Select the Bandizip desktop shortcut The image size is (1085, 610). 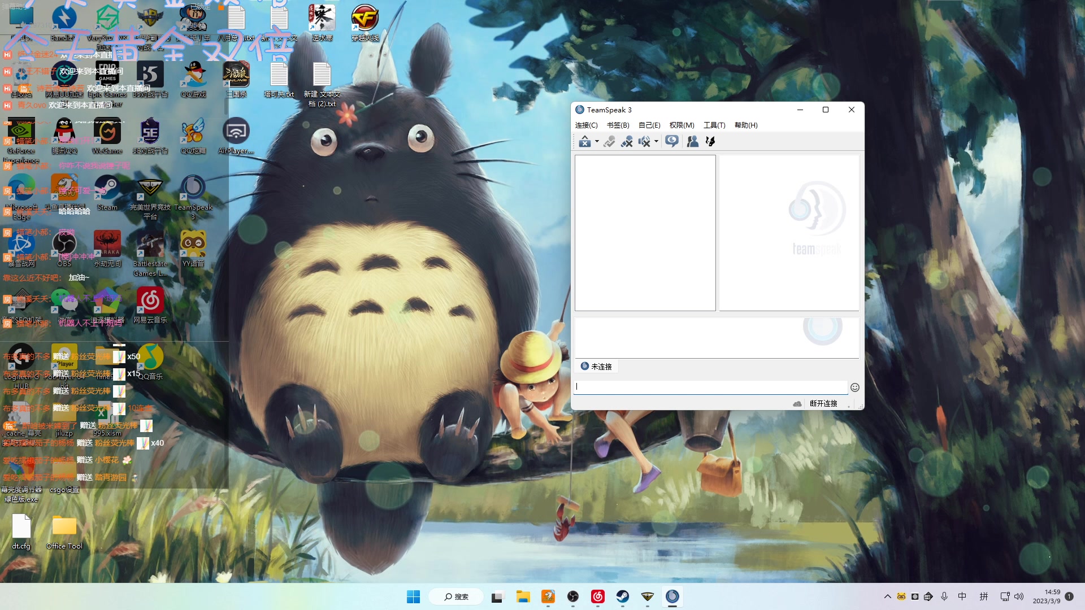pyautogui.click(x=64, y=24)
